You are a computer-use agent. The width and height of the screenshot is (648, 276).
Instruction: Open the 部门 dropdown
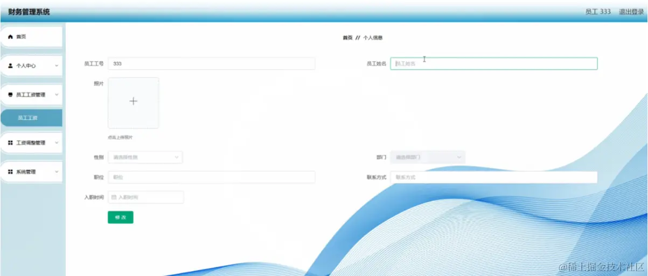428,157
